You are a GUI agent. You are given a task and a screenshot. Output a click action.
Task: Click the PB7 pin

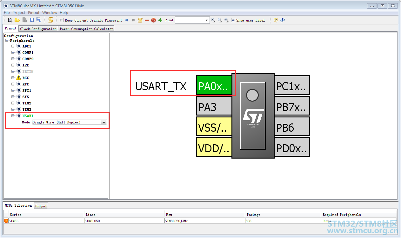coord(292,106)
